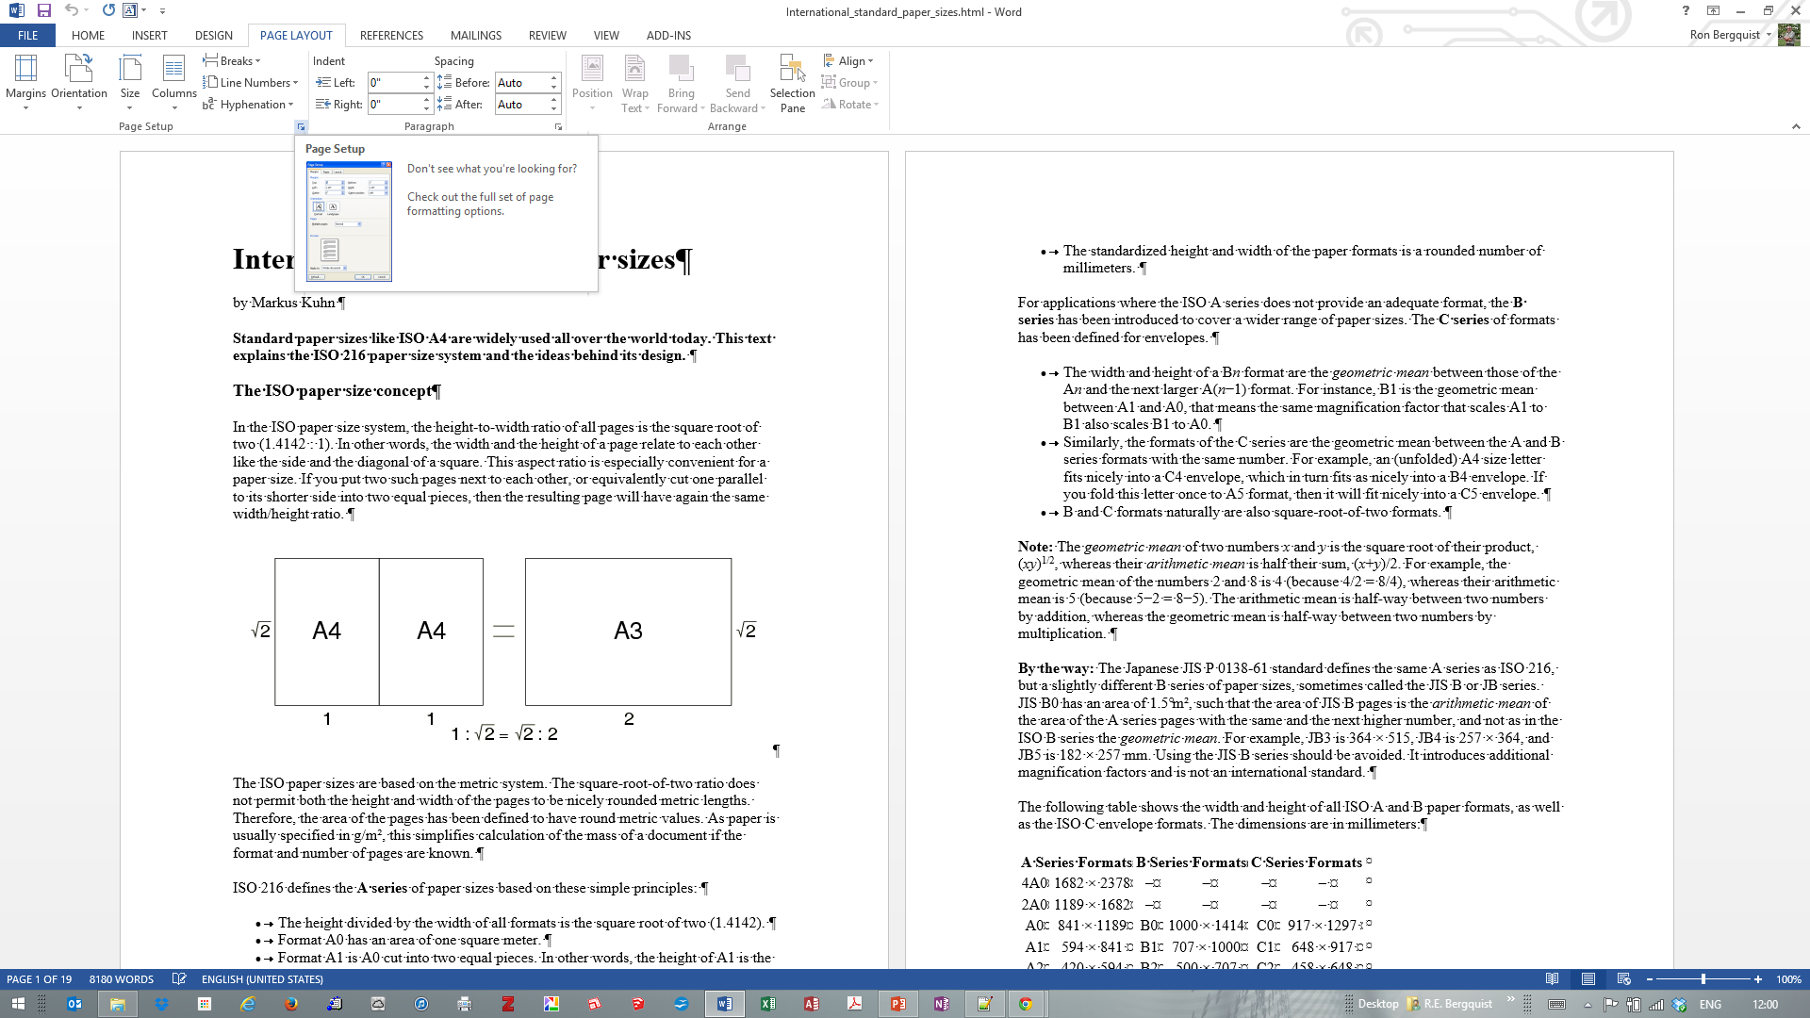Expand the Breaks dropdown

(x=232, y=61)
